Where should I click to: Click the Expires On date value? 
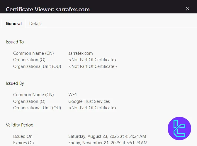(108, 143)
